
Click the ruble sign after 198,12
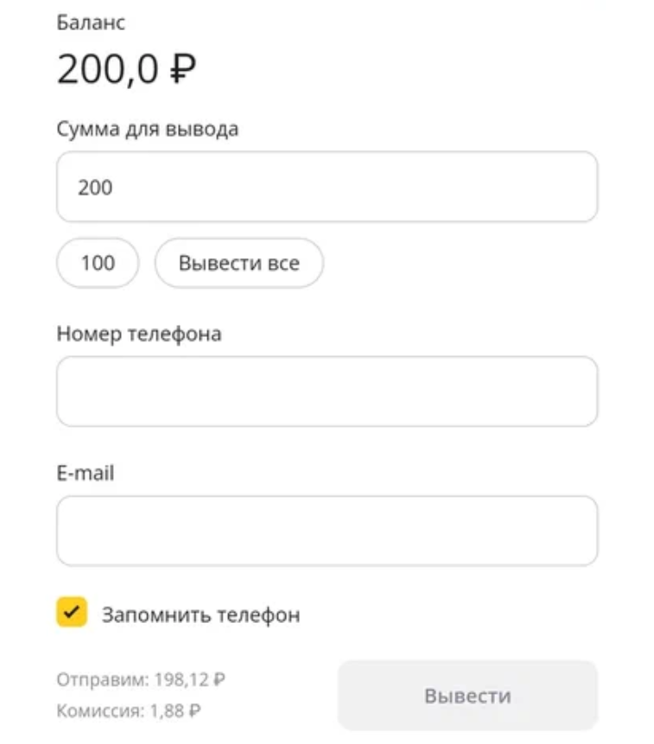(219, 679)
